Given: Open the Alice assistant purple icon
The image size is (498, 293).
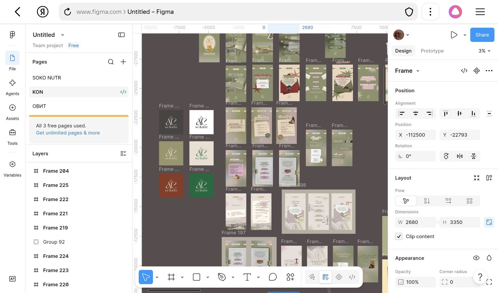Looking at the screenshot, I should (455, 12).
